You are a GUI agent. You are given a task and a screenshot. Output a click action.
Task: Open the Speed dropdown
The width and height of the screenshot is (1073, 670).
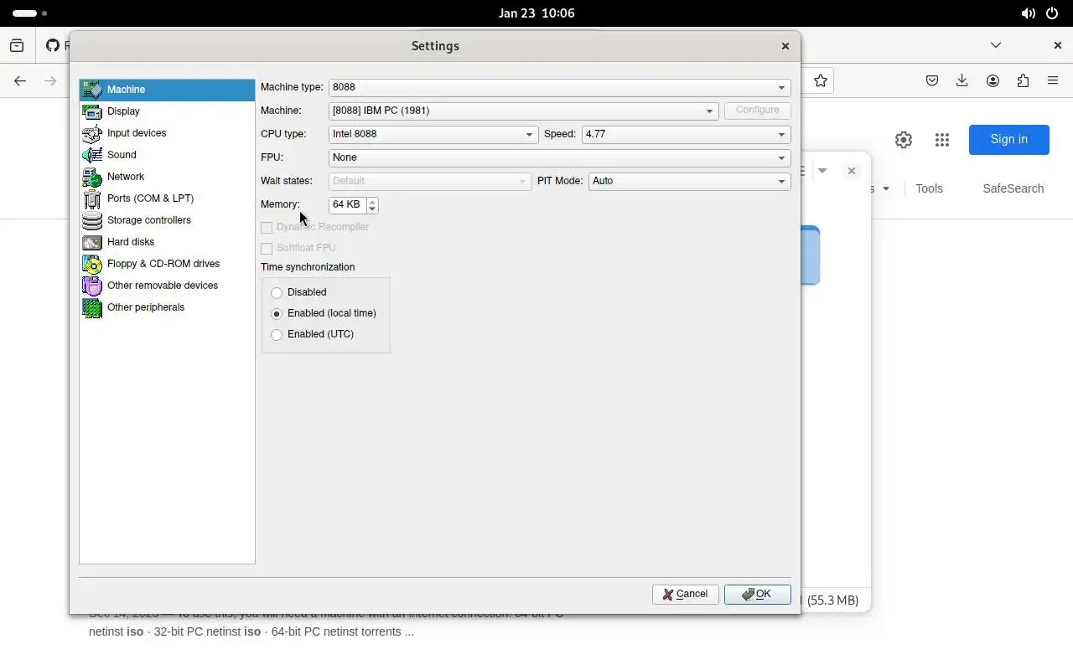(x=686, y=134)
